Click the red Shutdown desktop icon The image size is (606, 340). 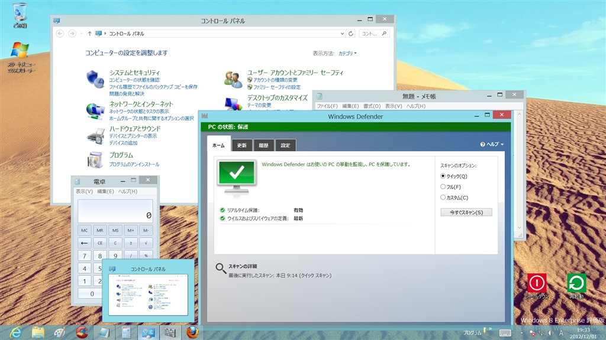(x=537, y=286)
